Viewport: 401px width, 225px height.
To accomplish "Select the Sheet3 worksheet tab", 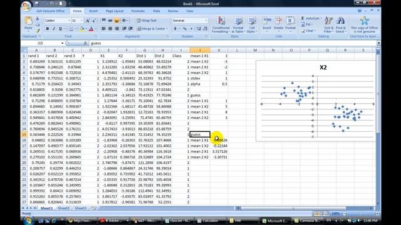I will click(80, 208).
